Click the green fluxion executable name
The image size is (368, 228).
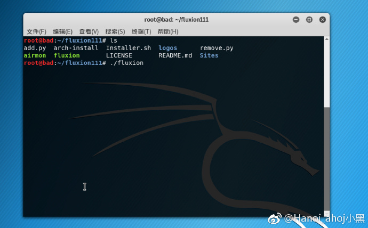[67, 55]
